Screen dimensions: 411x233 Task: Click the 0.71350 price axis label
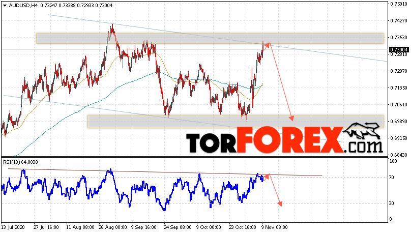[399, 88]
